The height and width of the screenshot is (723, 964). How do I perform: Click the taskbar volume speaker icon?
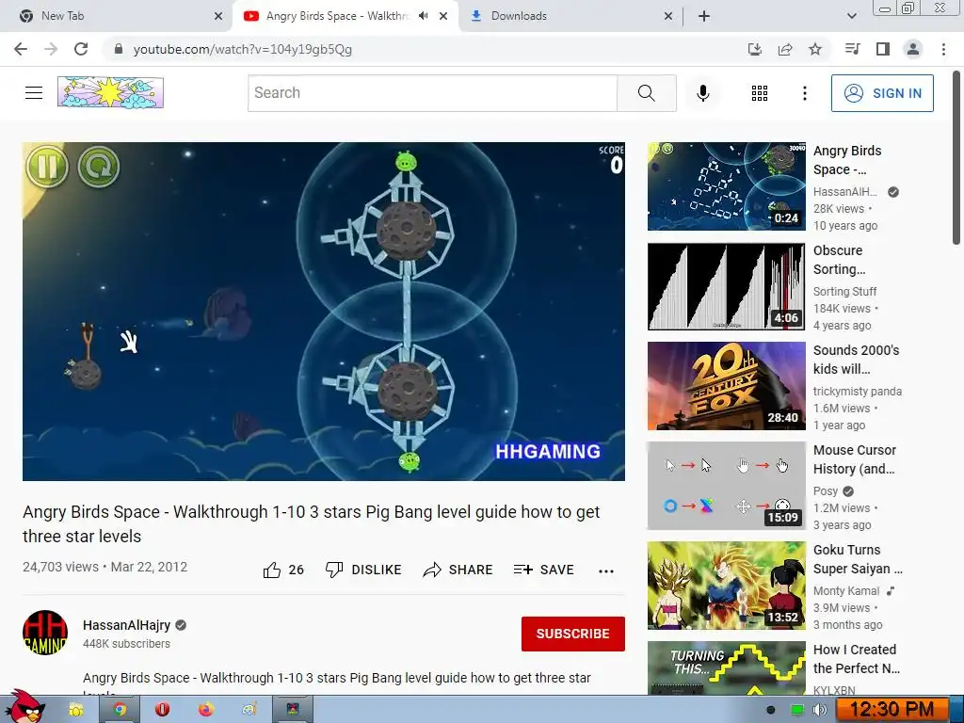[x=820, y=710]
